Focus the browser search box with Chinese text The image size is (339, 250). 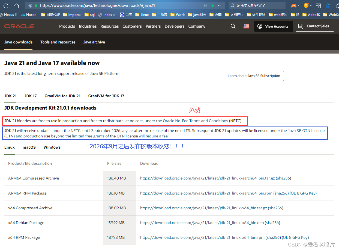point(257,5)
